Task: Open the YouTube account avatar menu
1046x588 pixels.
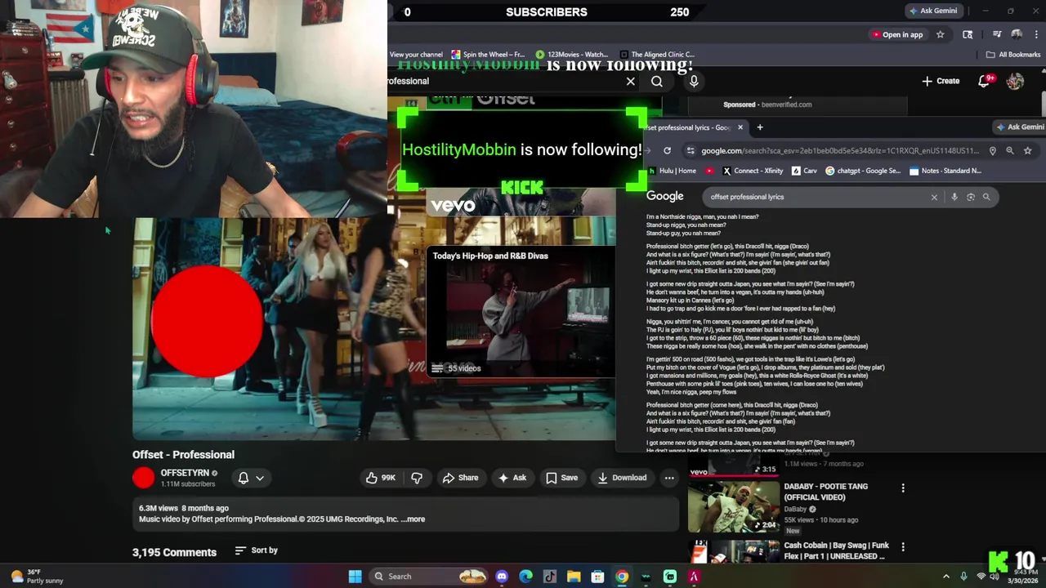Action: pos(1015,81)
